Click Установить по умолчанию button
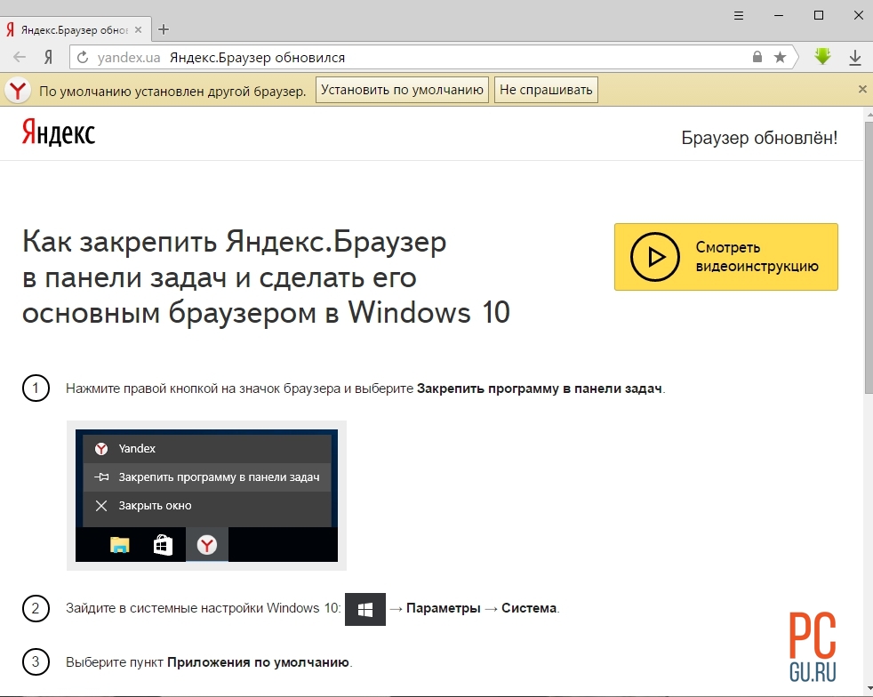The width and height of the screenshot is (873, 697). 402,90
